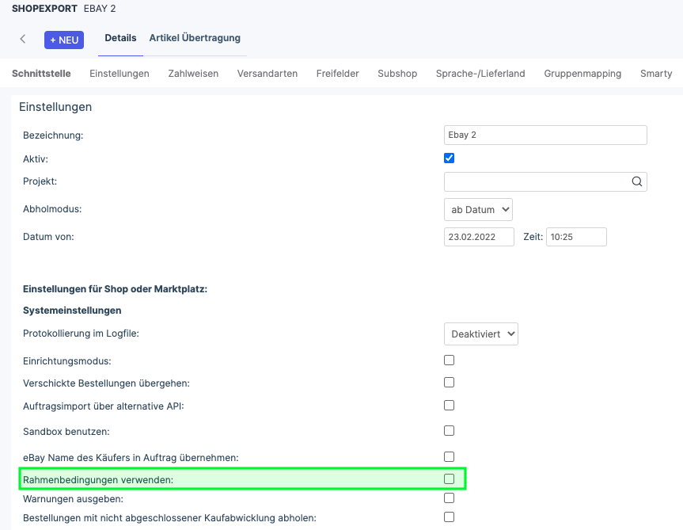Screen dimensions: 683x530
Task: Click the Bezeichnung text field
Action: click(x=545, y=135)
